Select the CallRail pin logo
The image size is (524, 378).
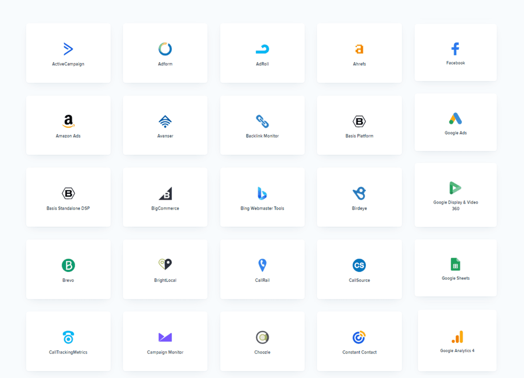coord(262,265)
